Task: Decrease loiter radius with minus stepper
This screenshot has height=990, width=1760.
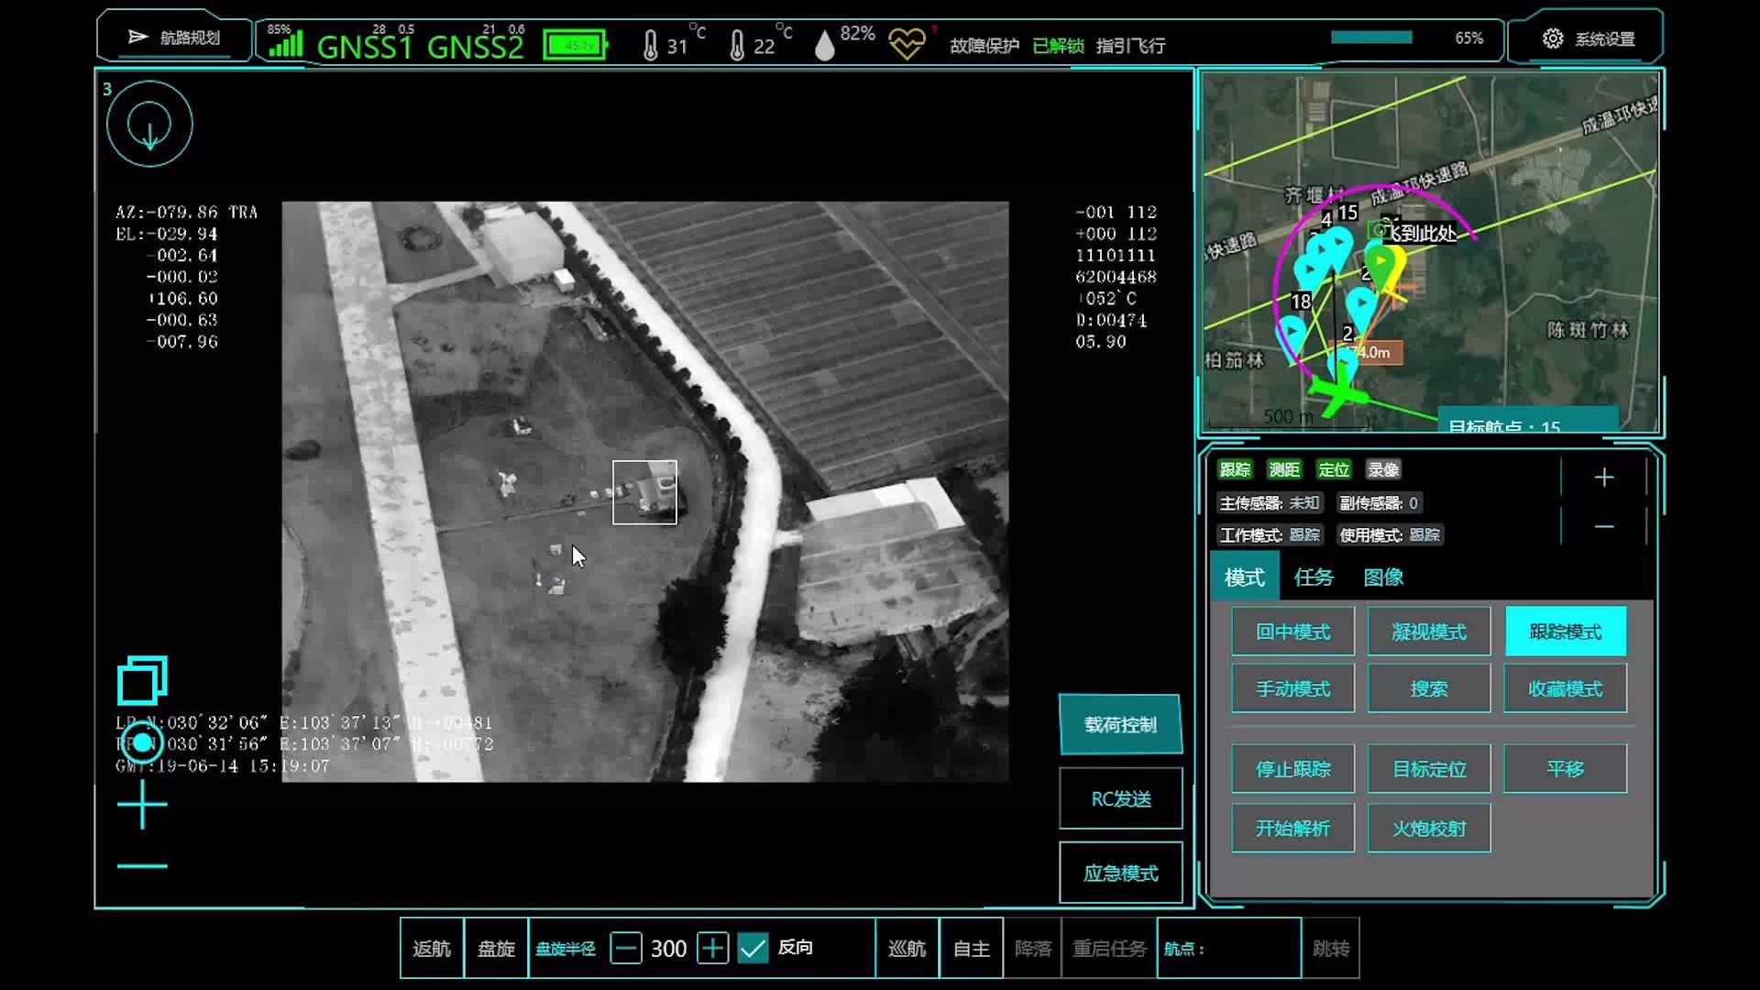Action: tap(626, 948)
